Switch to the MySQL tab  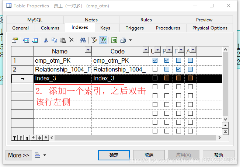[35, 20]
